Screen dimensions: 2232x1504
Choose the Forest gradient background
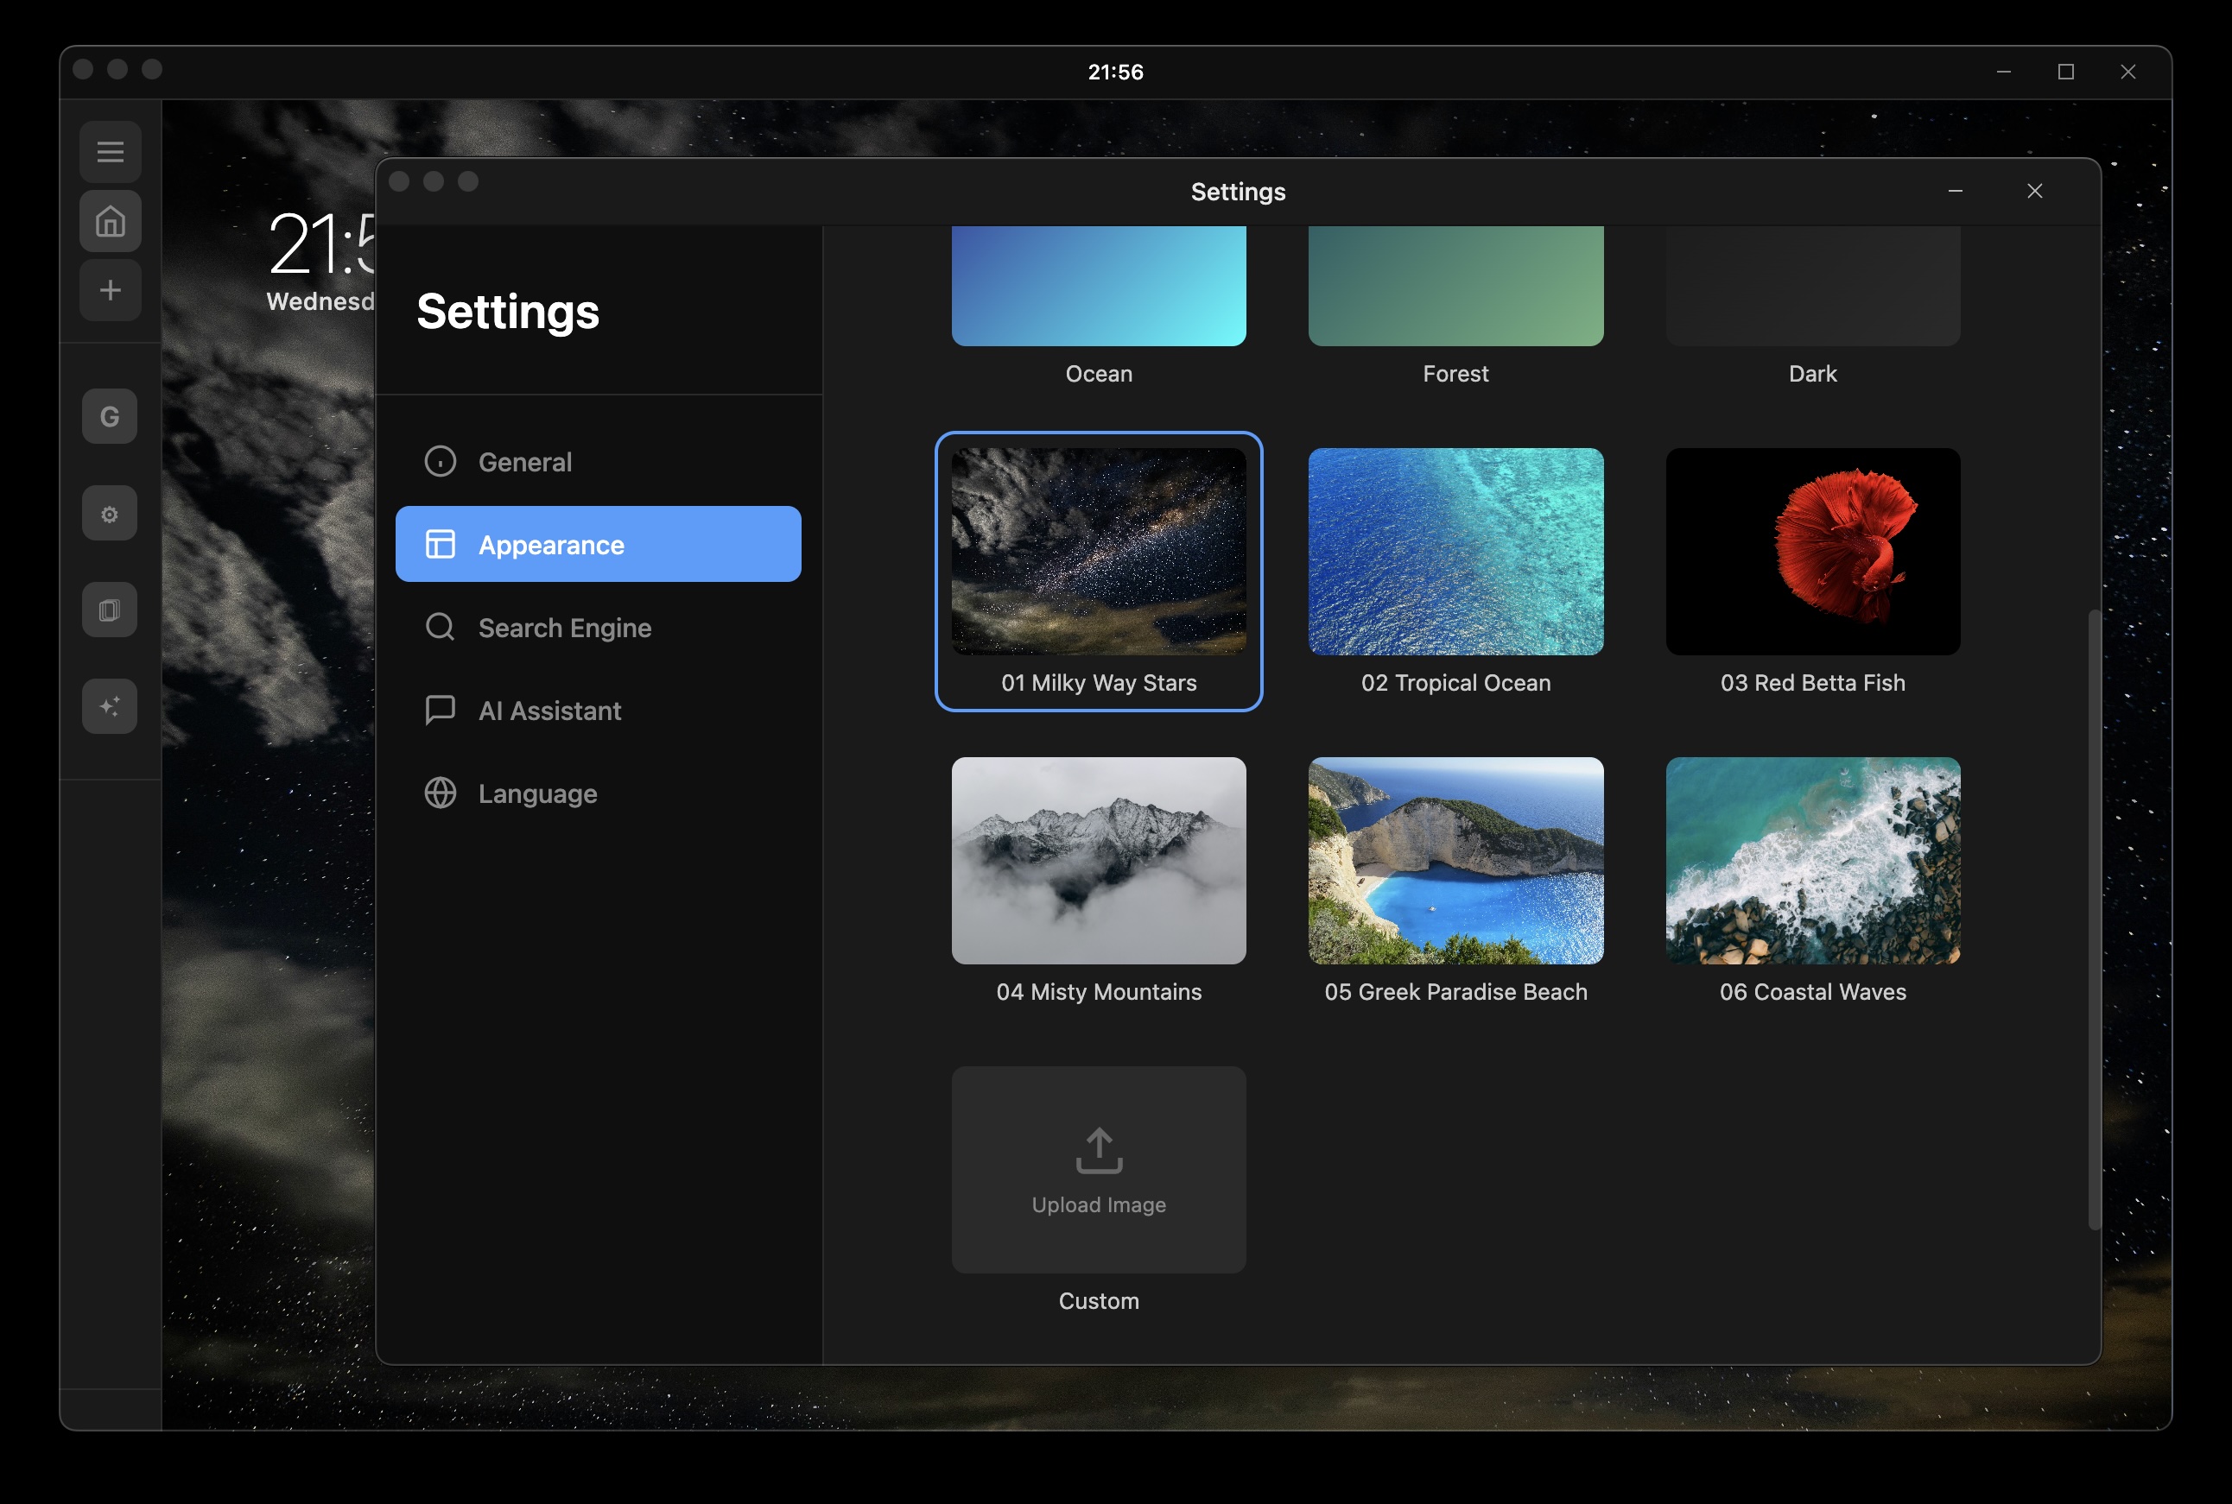(1455, 286)
